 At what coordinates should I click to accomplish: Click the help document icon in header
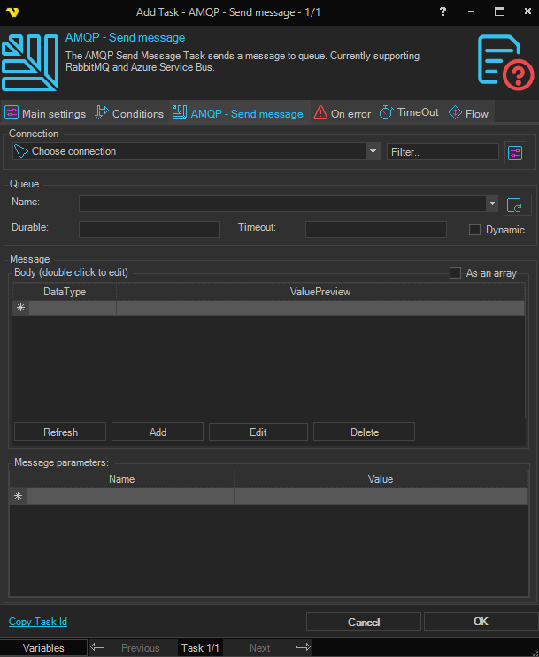click(x=499, y=61)
